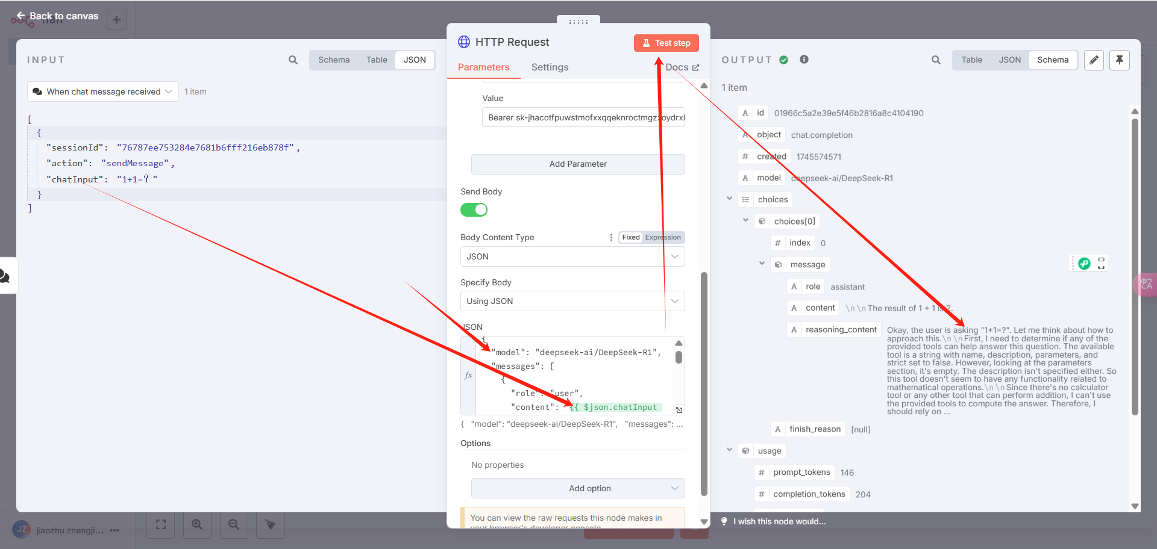Click the parameters panel vertical scrollbar
The image size is (1157, 549).
coord(704,384)
